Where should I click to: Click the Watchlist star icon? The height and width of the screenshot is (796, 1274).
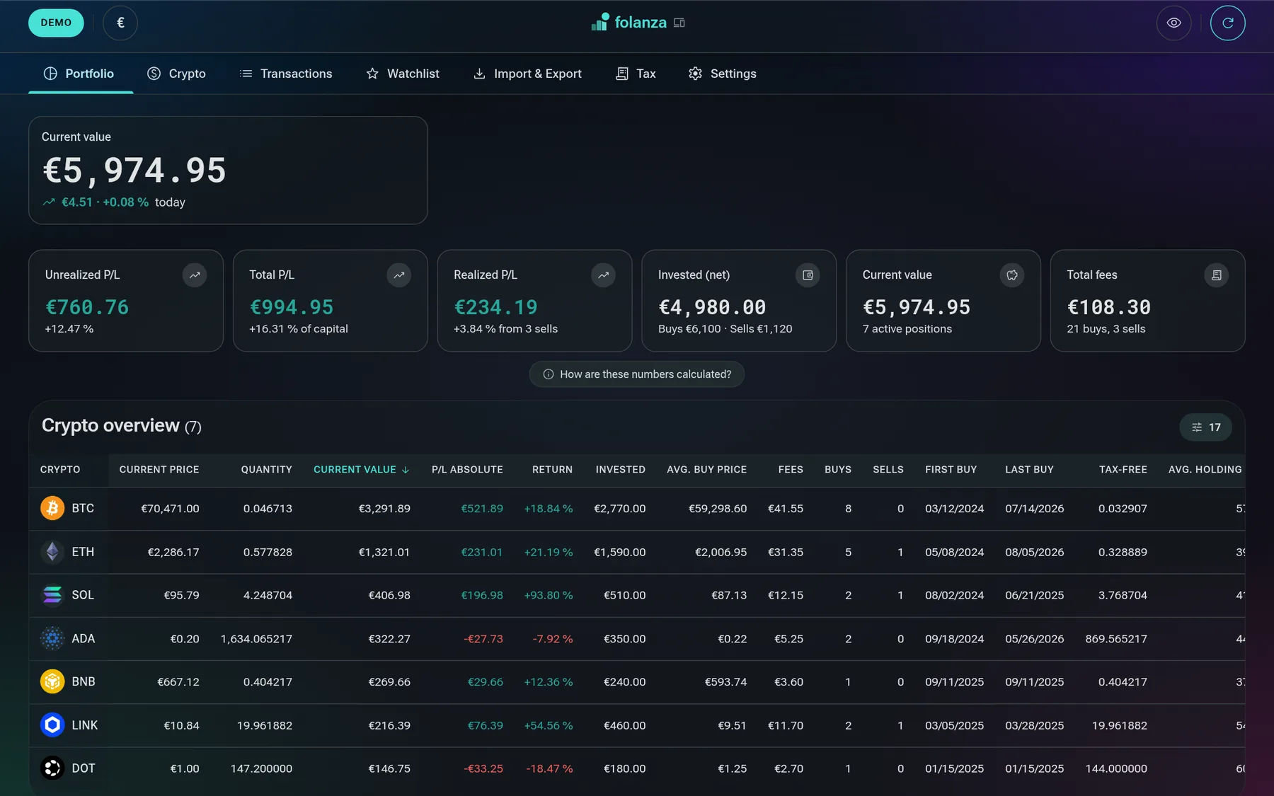pyautogui.click(x=372, y=74)
